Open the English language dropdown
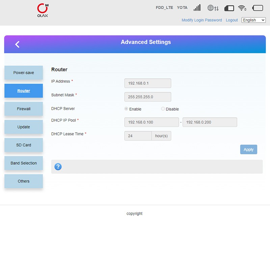The height and width of the screenshot is (270, 270). point(253,20)
